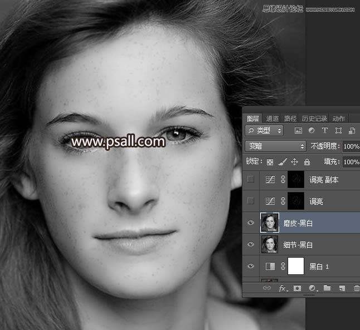Click the lock transparent pixels icon
Image resolution: width=360 pixels, height=330 pixels.
[x=270, y=162]
